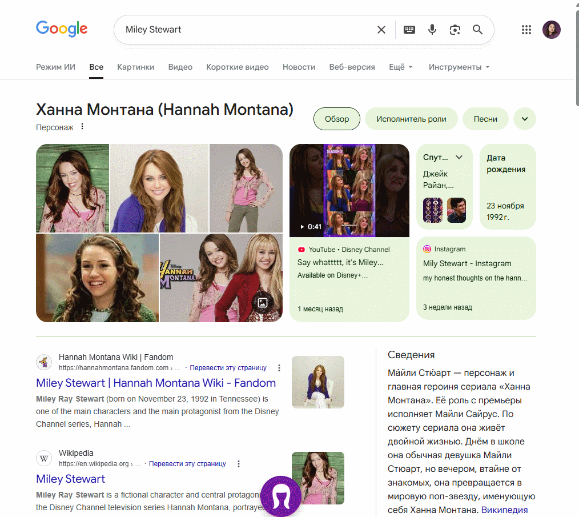Switch to Режим ИИ tab
The height and width of the screenshot is (517, 579).
click(x=55, y=67)
